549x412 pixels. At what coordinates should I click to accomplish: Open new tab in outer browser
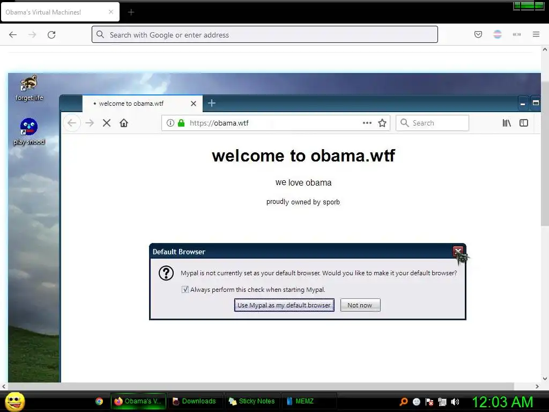point(131,12)
